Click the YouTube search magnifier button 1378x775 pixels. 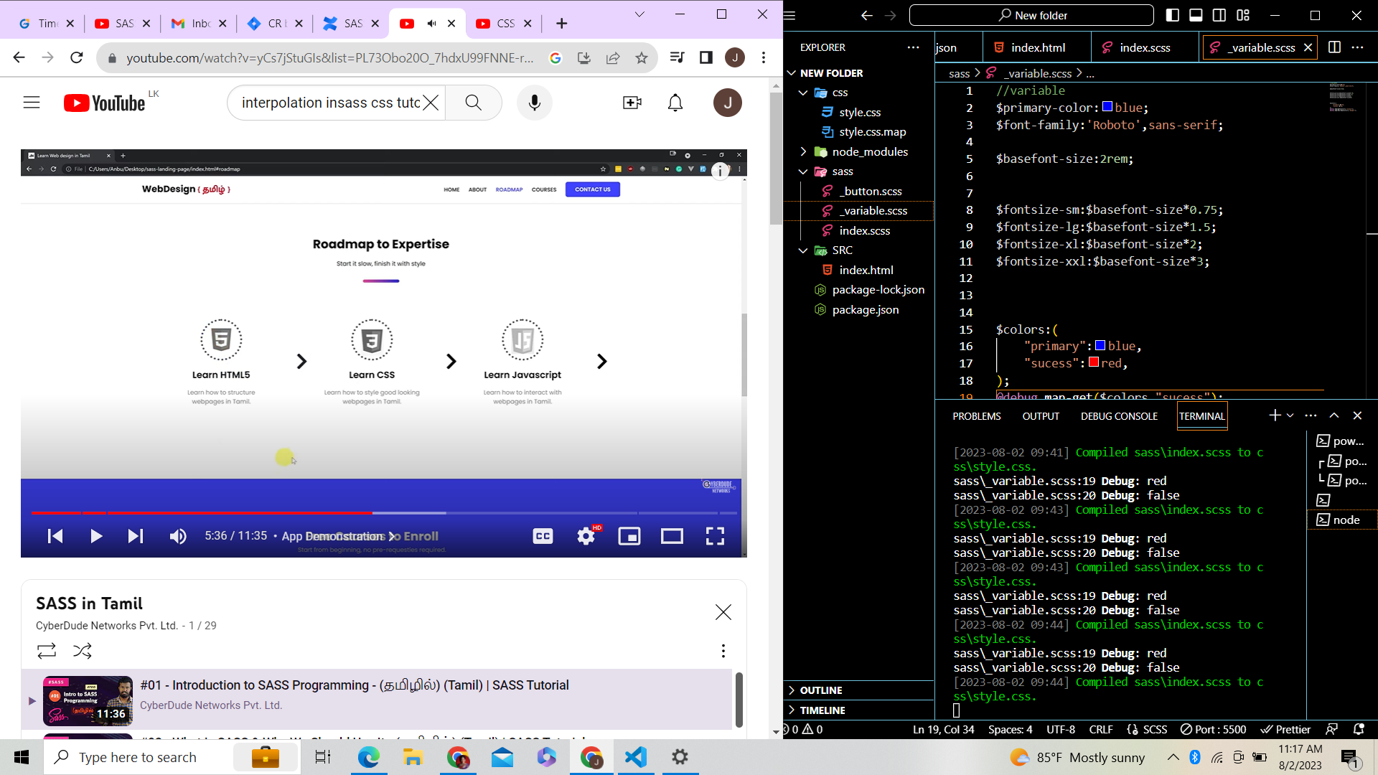tap(473, 103)
